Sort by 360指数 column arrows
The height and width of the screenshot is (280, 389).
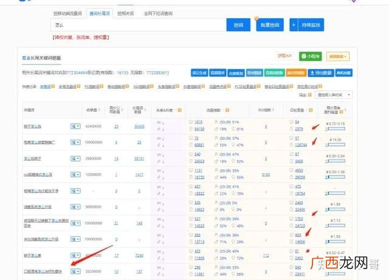click(x=273, y=110)
